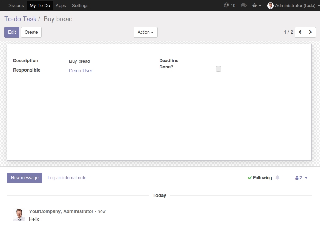320x226 pixels.
Task: Open the @ mentions inbox counter
Action: coord(230,6)
